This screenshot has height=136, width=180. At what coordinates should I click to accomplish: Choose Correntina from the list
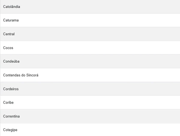coord(90,116)
